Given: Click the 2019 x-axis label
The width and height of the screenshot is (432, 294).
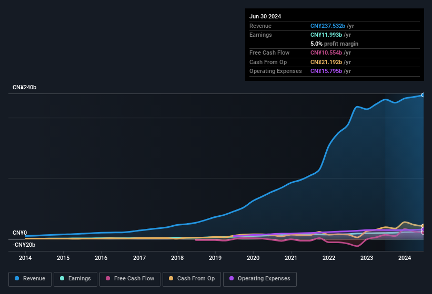Looking at the screenshot, I should tap(215, 258).
